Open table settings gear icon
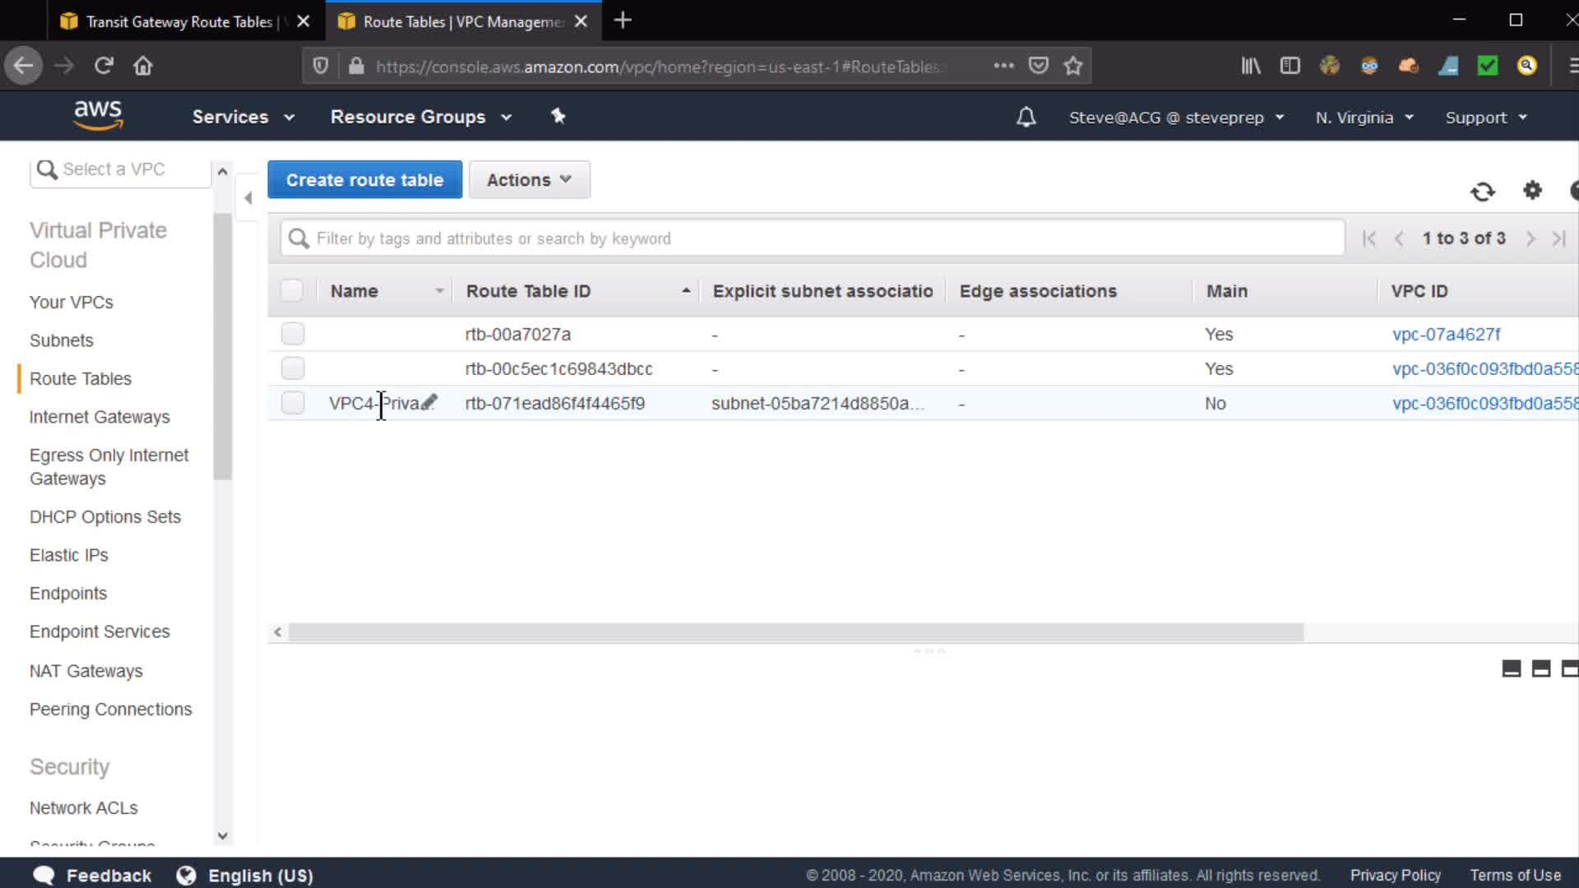 pyautogui.click(x=1532, y=191)
